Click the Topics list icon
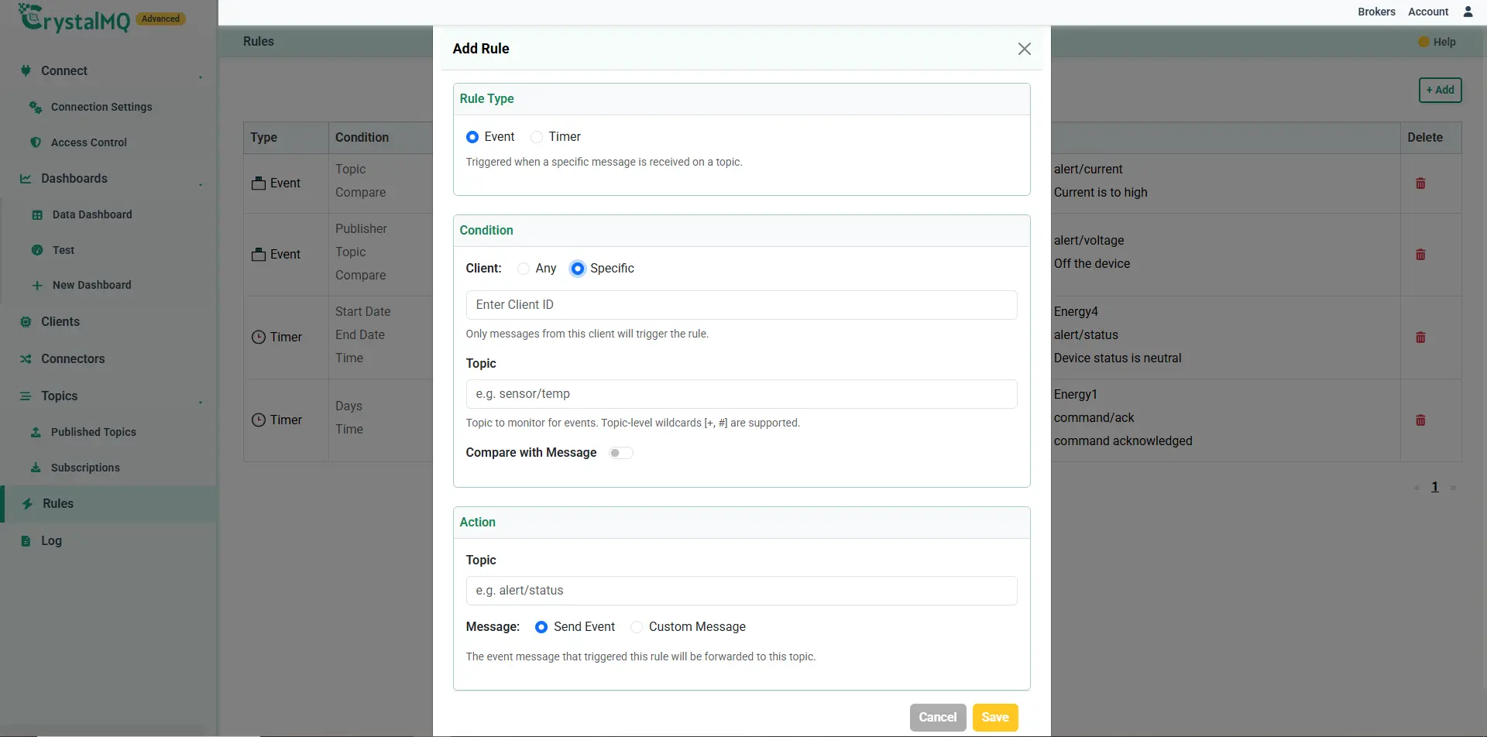1487x737 pixels. tap(26, 396)
